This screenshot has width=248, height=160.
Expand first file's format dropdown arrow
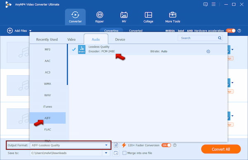pos(232,49)
